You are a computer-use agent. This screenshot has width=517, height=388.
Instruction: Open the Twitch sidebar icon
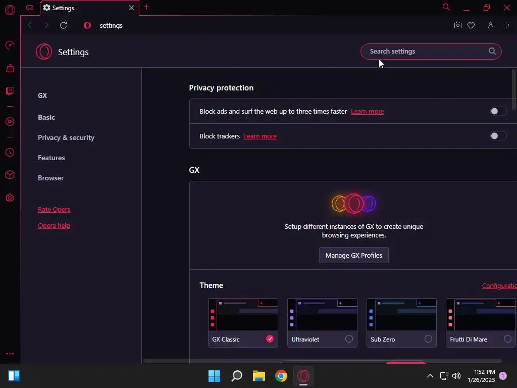point(10,91)
